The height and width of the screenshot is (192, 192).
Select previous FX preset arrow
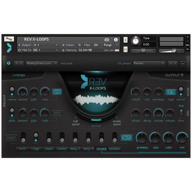(170, 63)
